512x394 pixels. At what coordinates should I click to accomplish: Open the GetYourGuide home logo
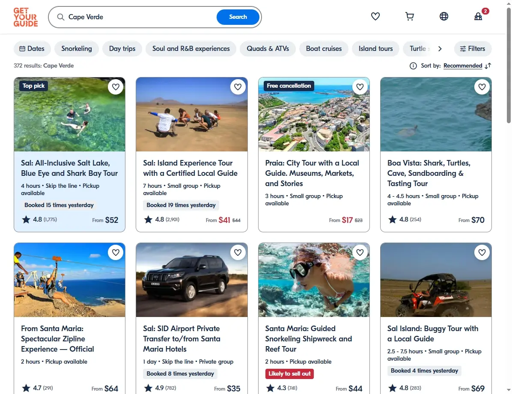pyautogui.click(x=25, y=17)
